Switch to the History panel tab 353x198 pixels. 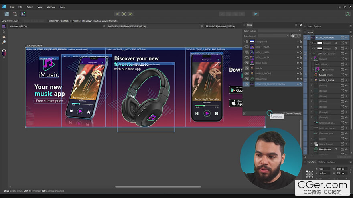(321, 162)
